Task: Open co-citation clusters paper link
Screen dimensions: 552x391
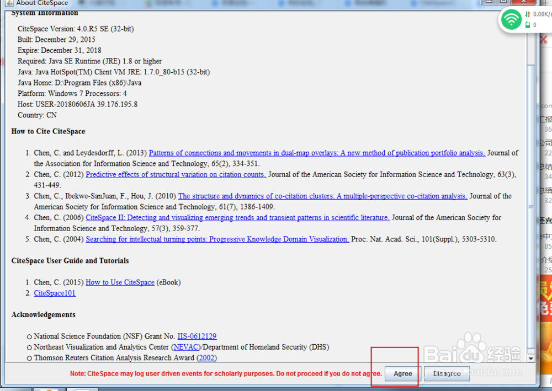Action: tap(322, 196)
